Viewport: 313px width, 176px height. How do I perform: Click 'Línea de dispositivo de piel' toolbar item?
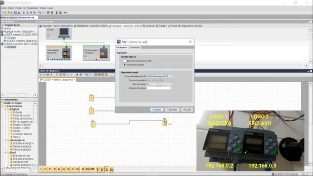point(185,26)
